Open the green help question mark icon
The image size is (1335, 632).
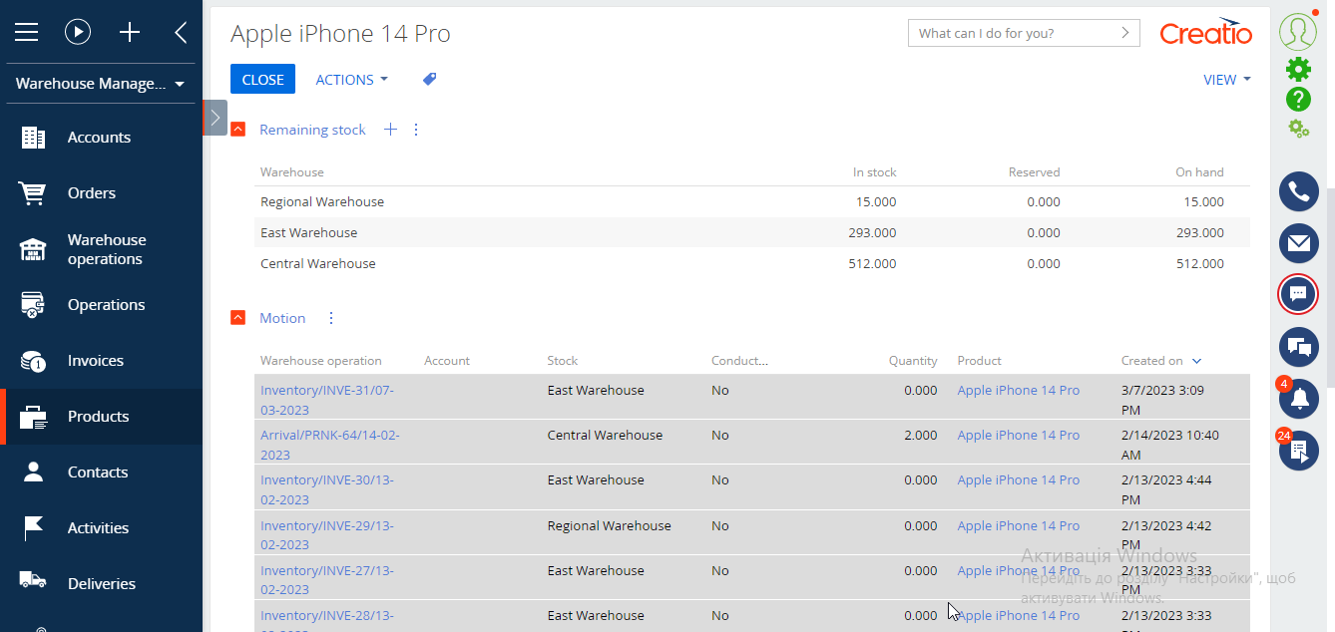pos(1298,99)
